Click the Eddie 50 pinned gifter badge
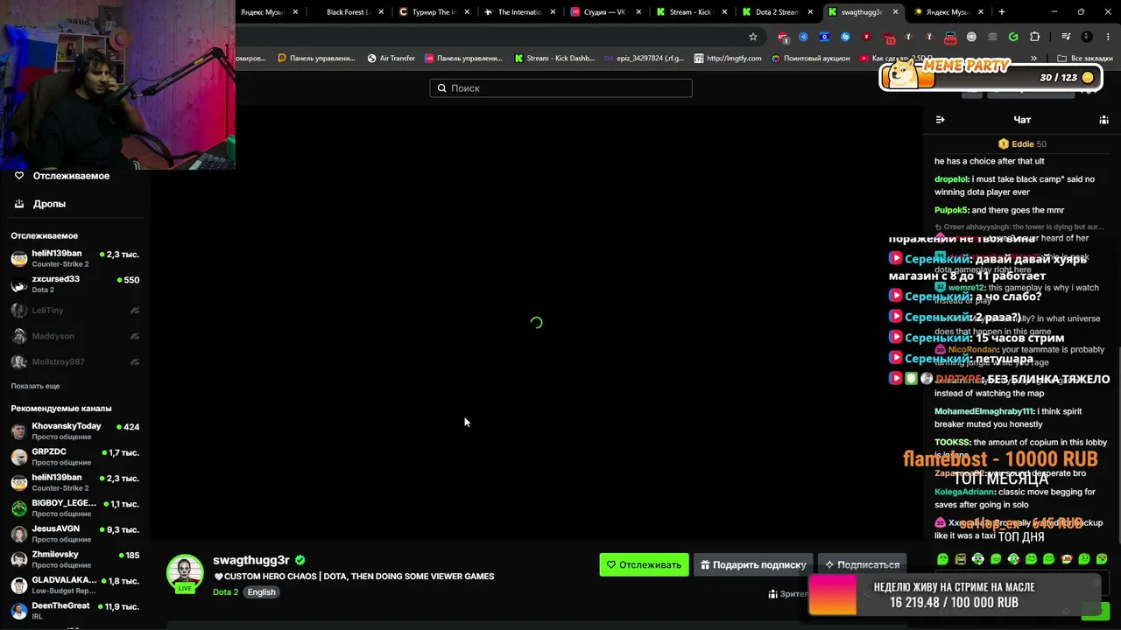The height and width of the screenshot is (630, 1121). (1022, 144)
